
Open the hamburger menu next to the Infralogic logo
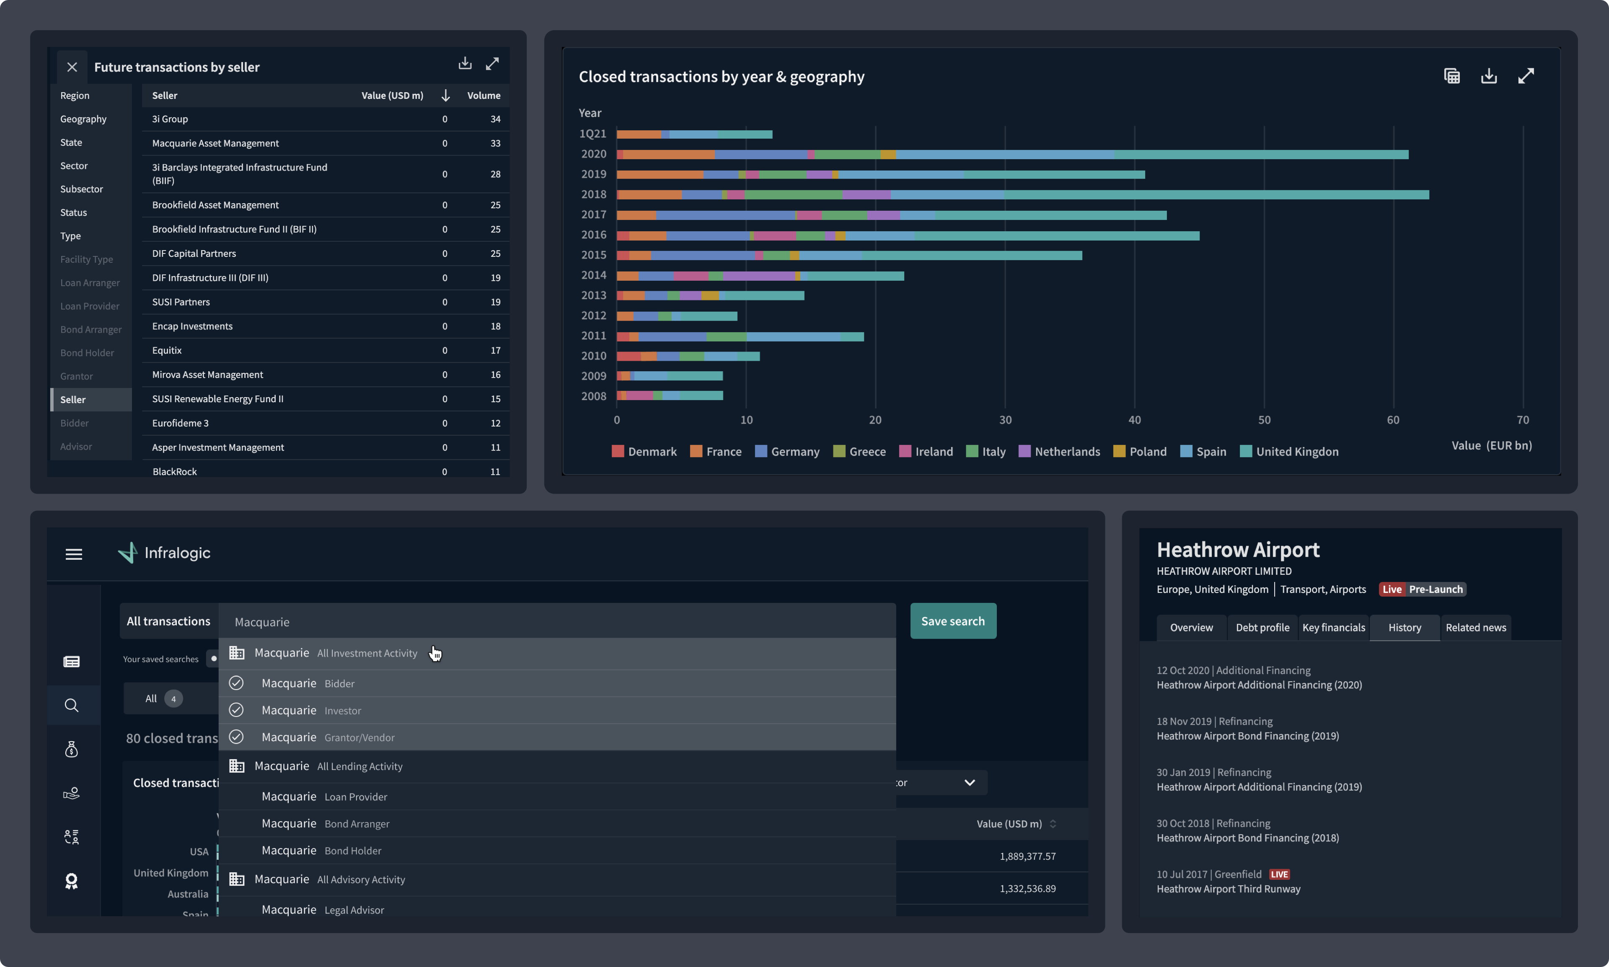[74, 554]
